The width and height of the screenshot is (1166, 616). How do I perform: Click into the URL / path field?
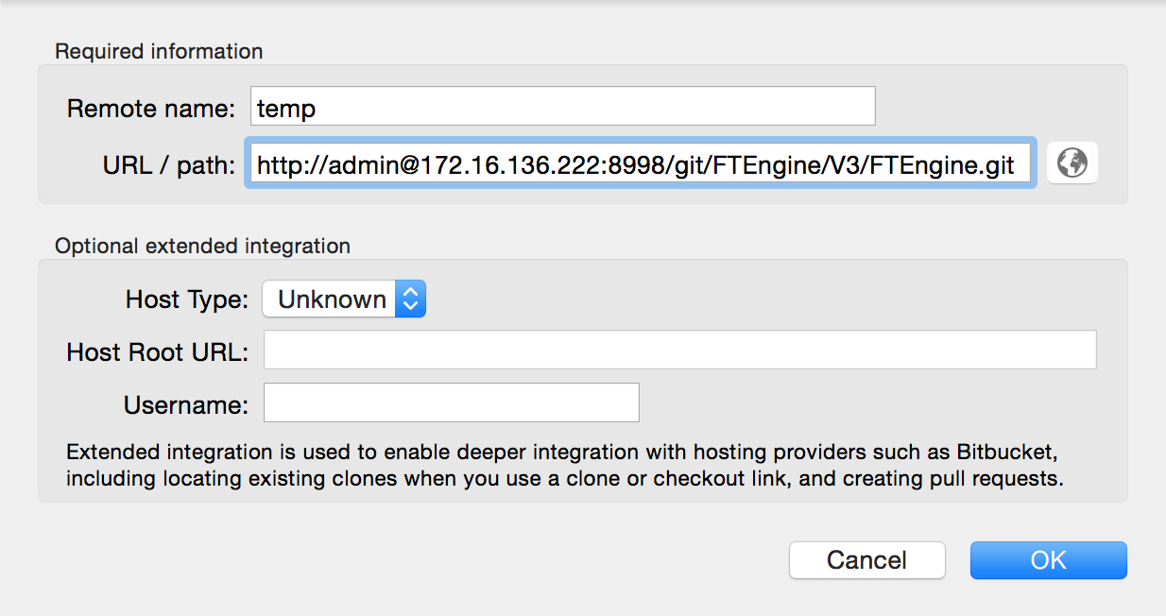point(639,163)
